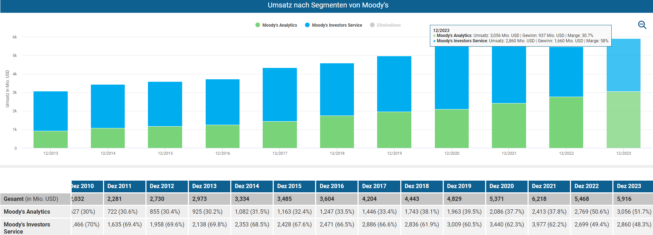Select the 12/2013 green bar segment
Viewport: 653px width, 235px height.
coord(51,139)
